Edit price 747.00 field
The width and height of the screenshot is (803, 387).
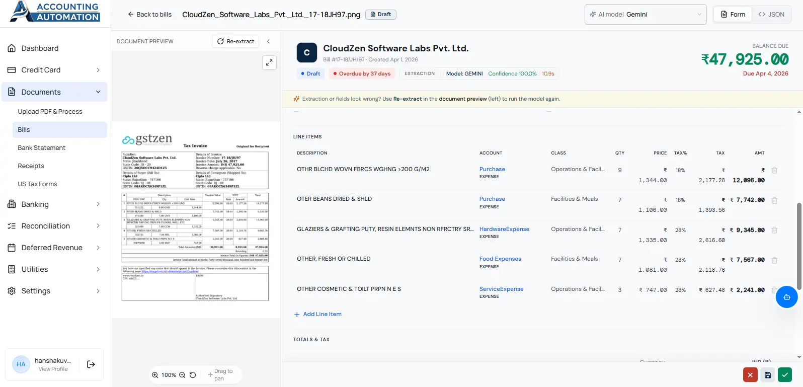pos(653,290)
